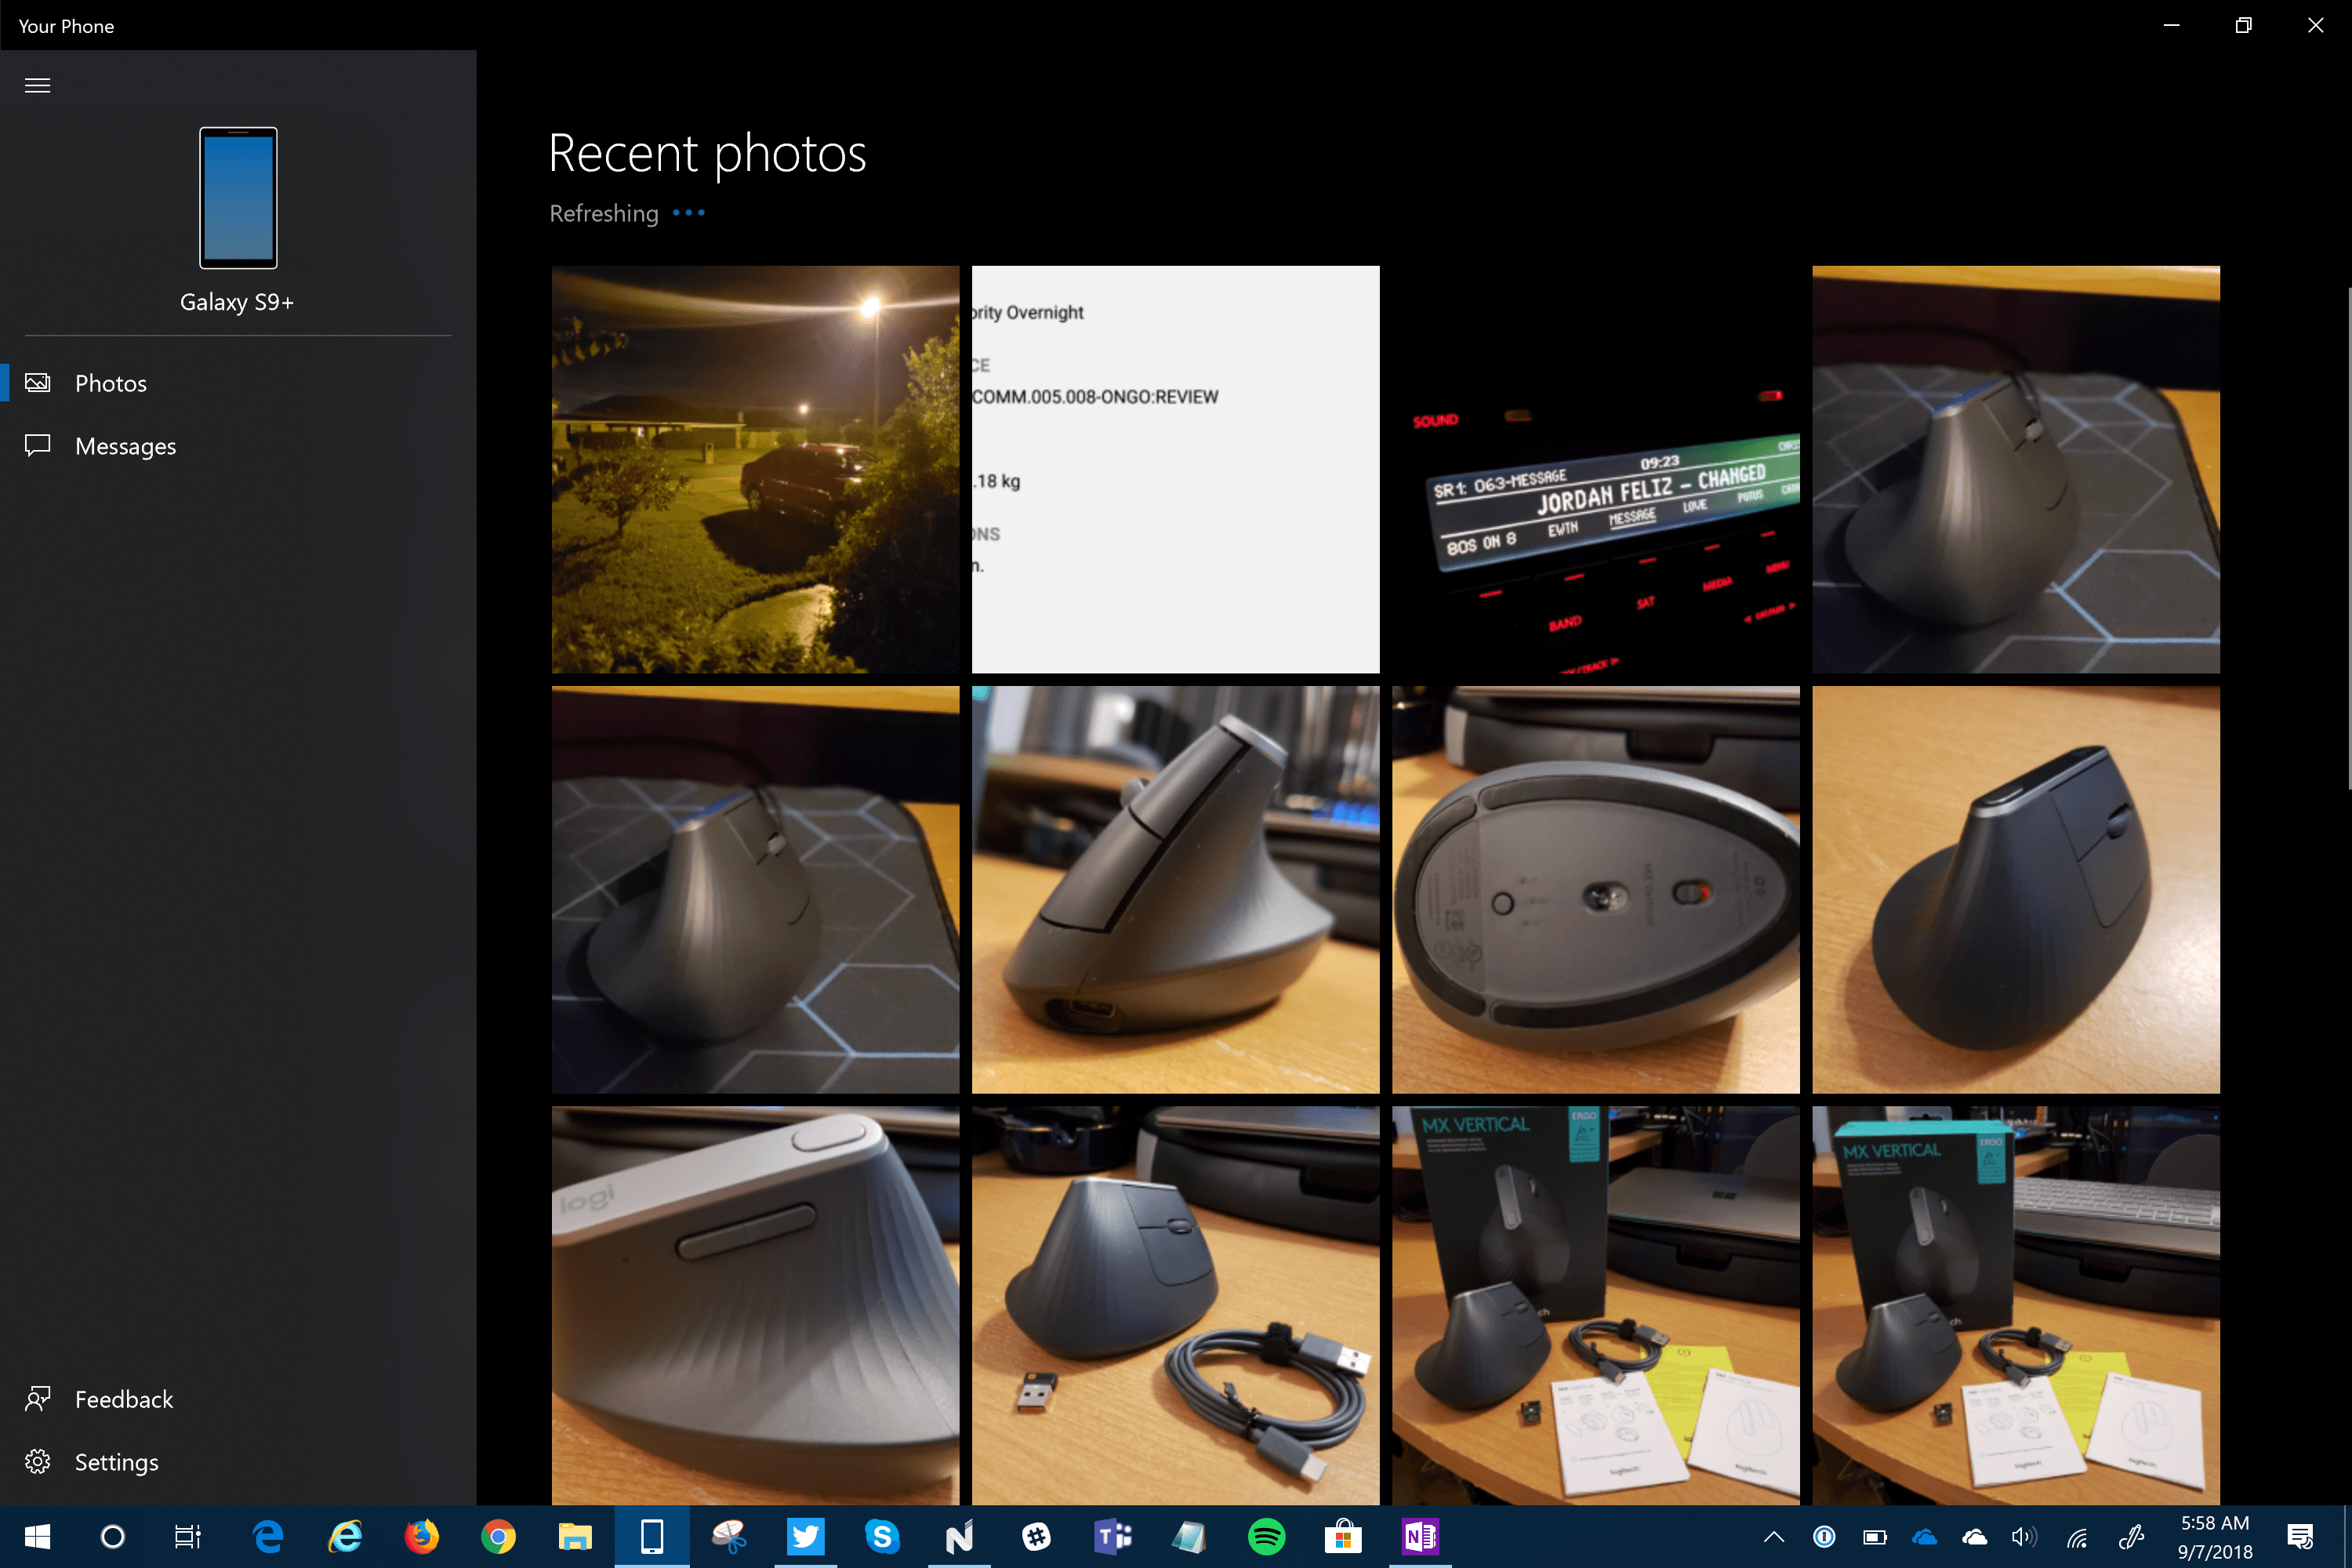The height and width of the screenshot is (1568, 2352).
Task: Open the Photos section
Action: 110,383
